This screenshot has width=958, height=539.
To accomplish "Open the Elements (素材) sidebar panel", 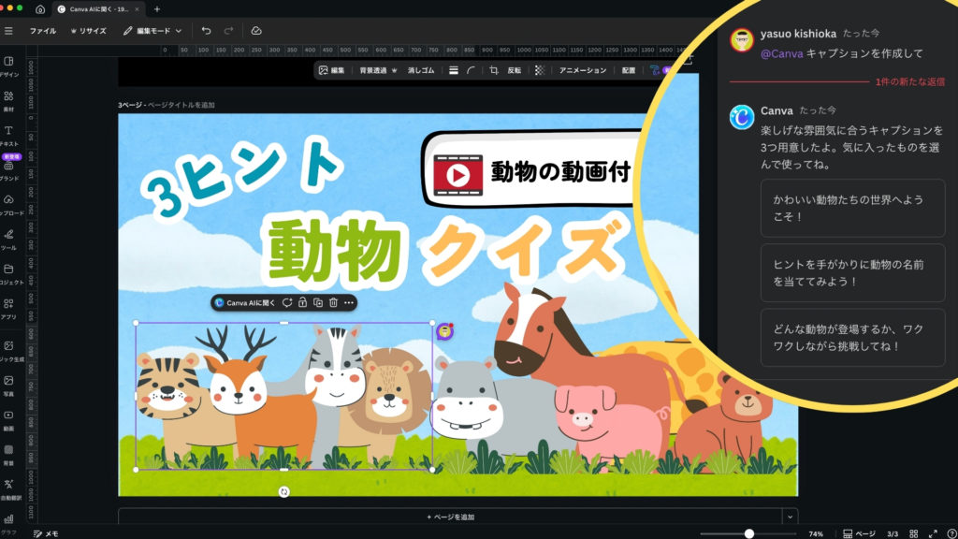I will (x=8, y=101).
